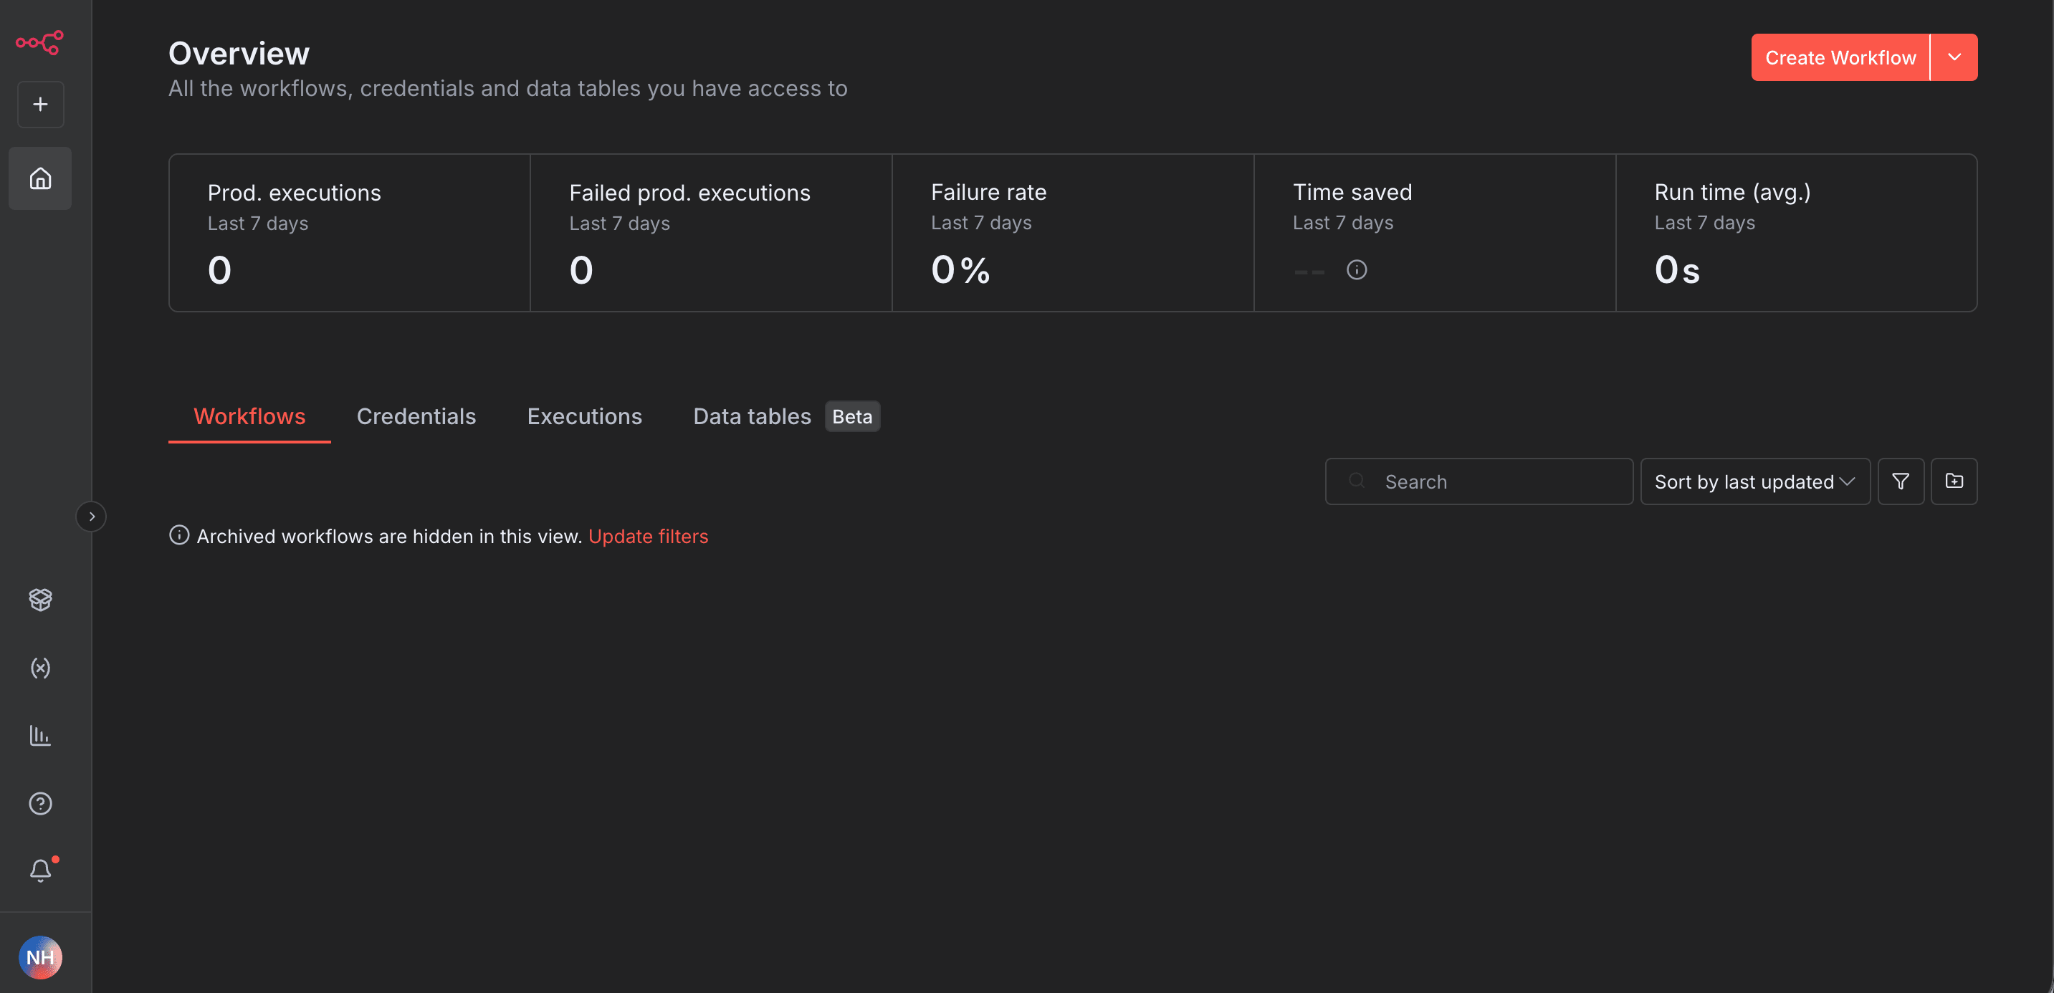Image resolution: width=2054 pixels, height=993 pixels.
Task: Open the insights bar chart icon
Action: pos(41,735)
